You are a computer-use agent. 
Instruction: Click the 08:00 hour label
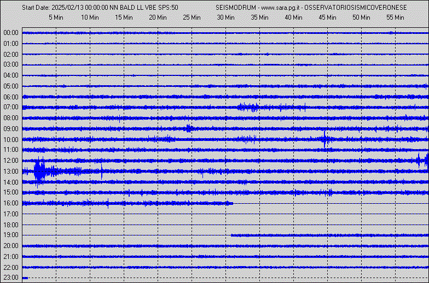(11, 118)
